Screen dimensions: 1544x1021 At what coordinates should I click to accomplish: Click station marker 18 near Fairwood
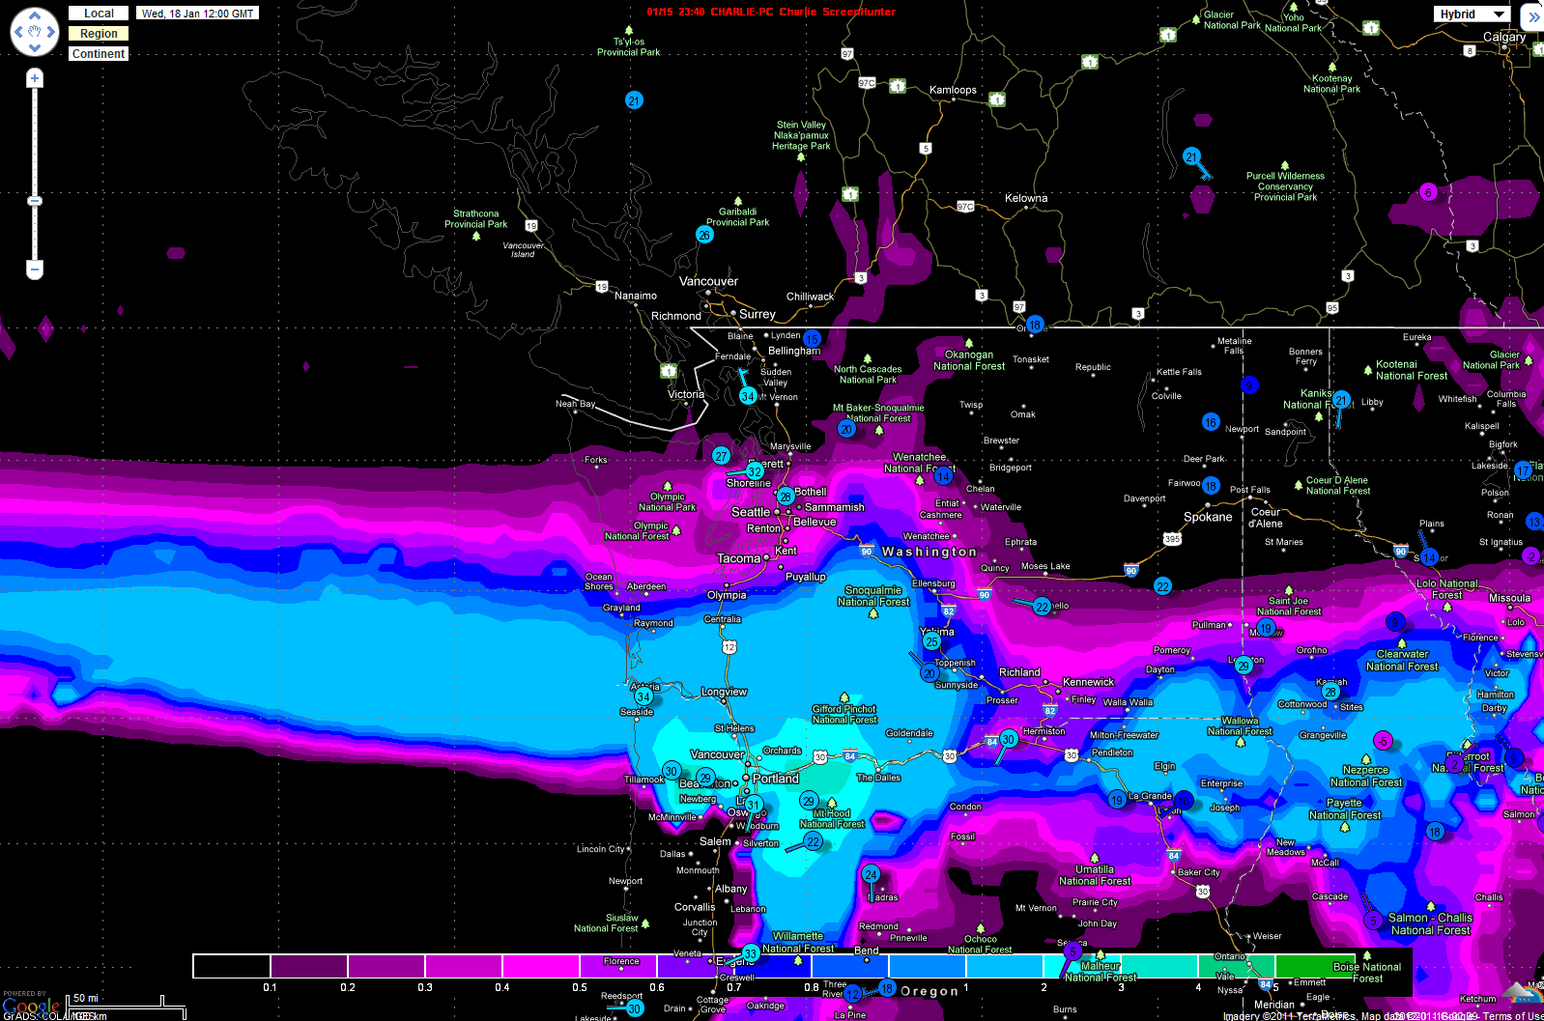pos(1211,486)
